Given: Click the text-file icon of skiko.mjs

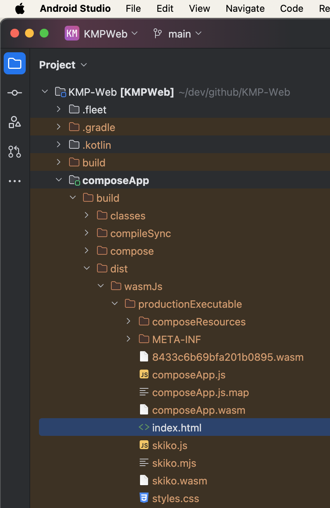Looking at the screenshot, I should [x=144, y=463].
